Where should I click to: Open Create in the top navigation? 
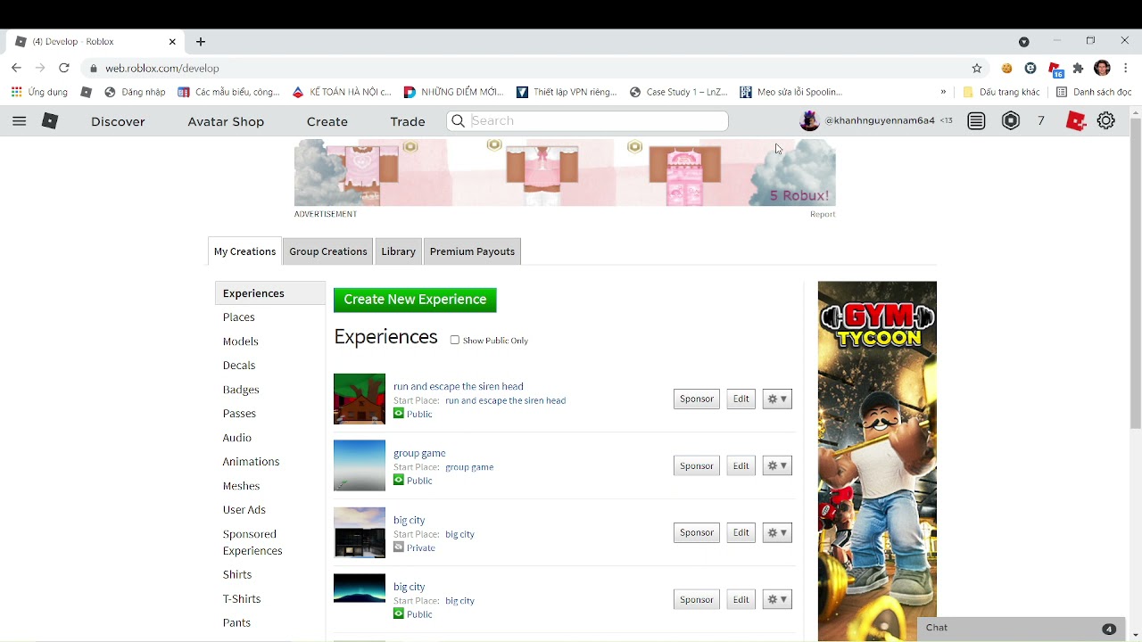(x=327, y=121)
